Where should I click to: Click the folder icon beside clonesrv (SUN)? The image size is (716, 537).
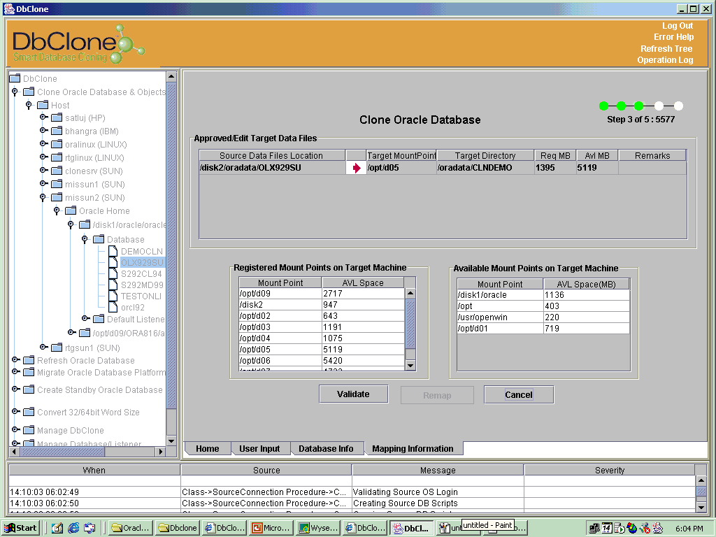tap(57, 171)
